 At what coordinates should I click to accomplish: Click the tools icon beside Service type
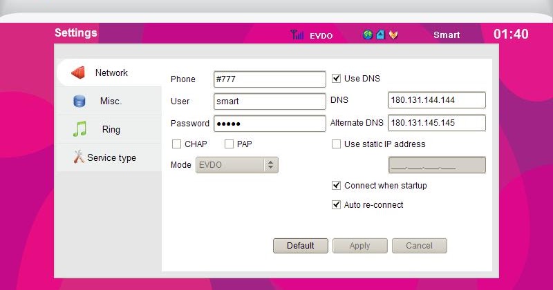click(79, 157)
